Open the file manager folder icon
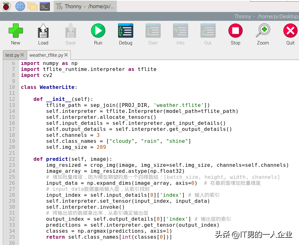299x245 pixels. pos(33,6)
